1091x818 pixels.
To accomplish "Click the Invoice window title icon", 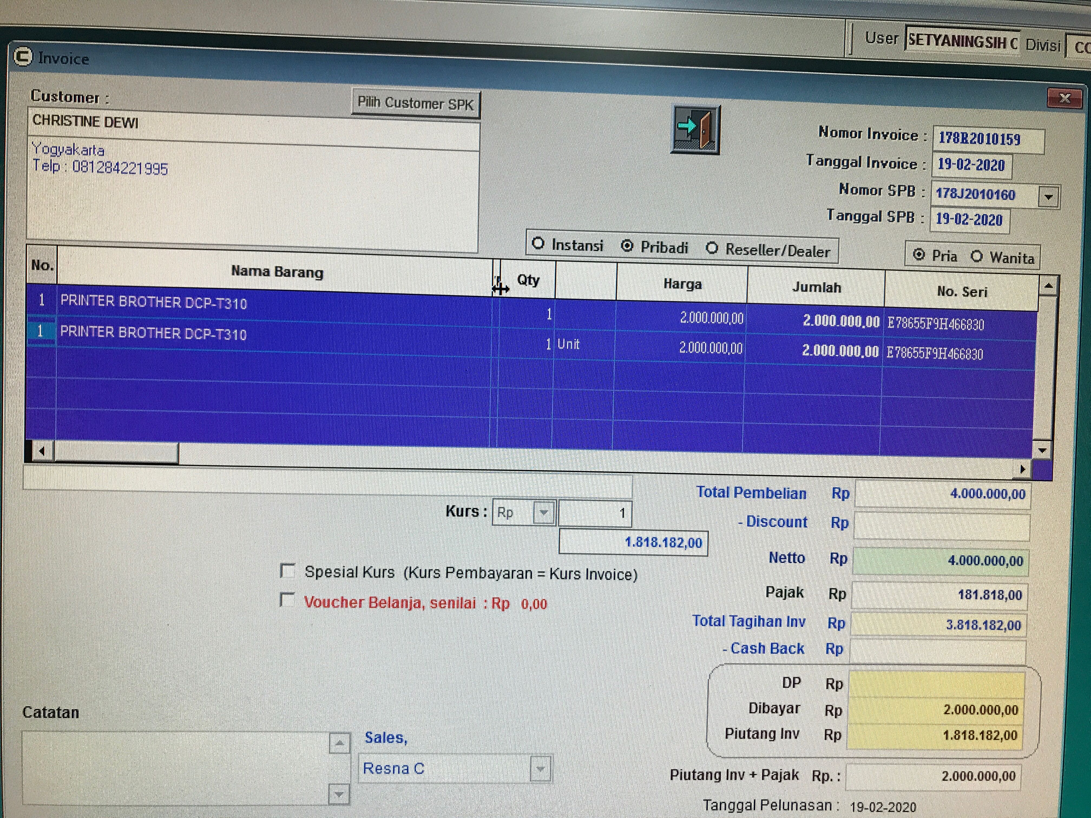I will 23,57.
